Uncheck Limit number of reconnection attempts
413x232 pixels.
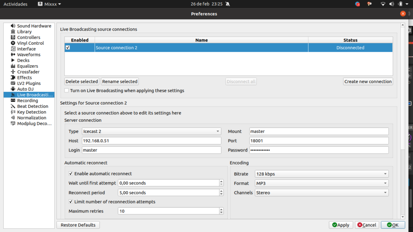pyautogui.click(x=71, y=202)
